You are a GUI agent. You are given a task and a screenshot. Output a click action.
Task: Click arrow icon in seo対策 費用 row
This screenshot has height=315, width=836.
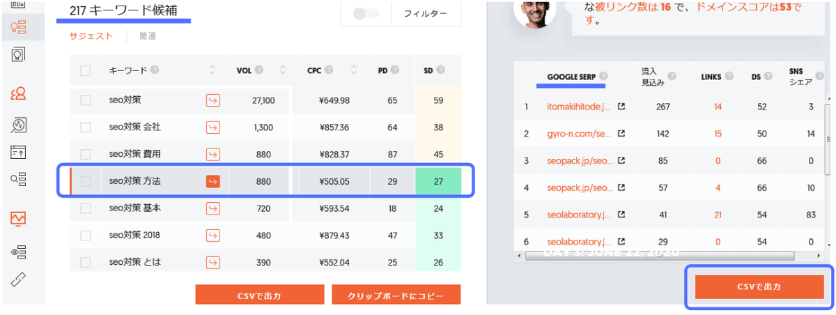212,154
